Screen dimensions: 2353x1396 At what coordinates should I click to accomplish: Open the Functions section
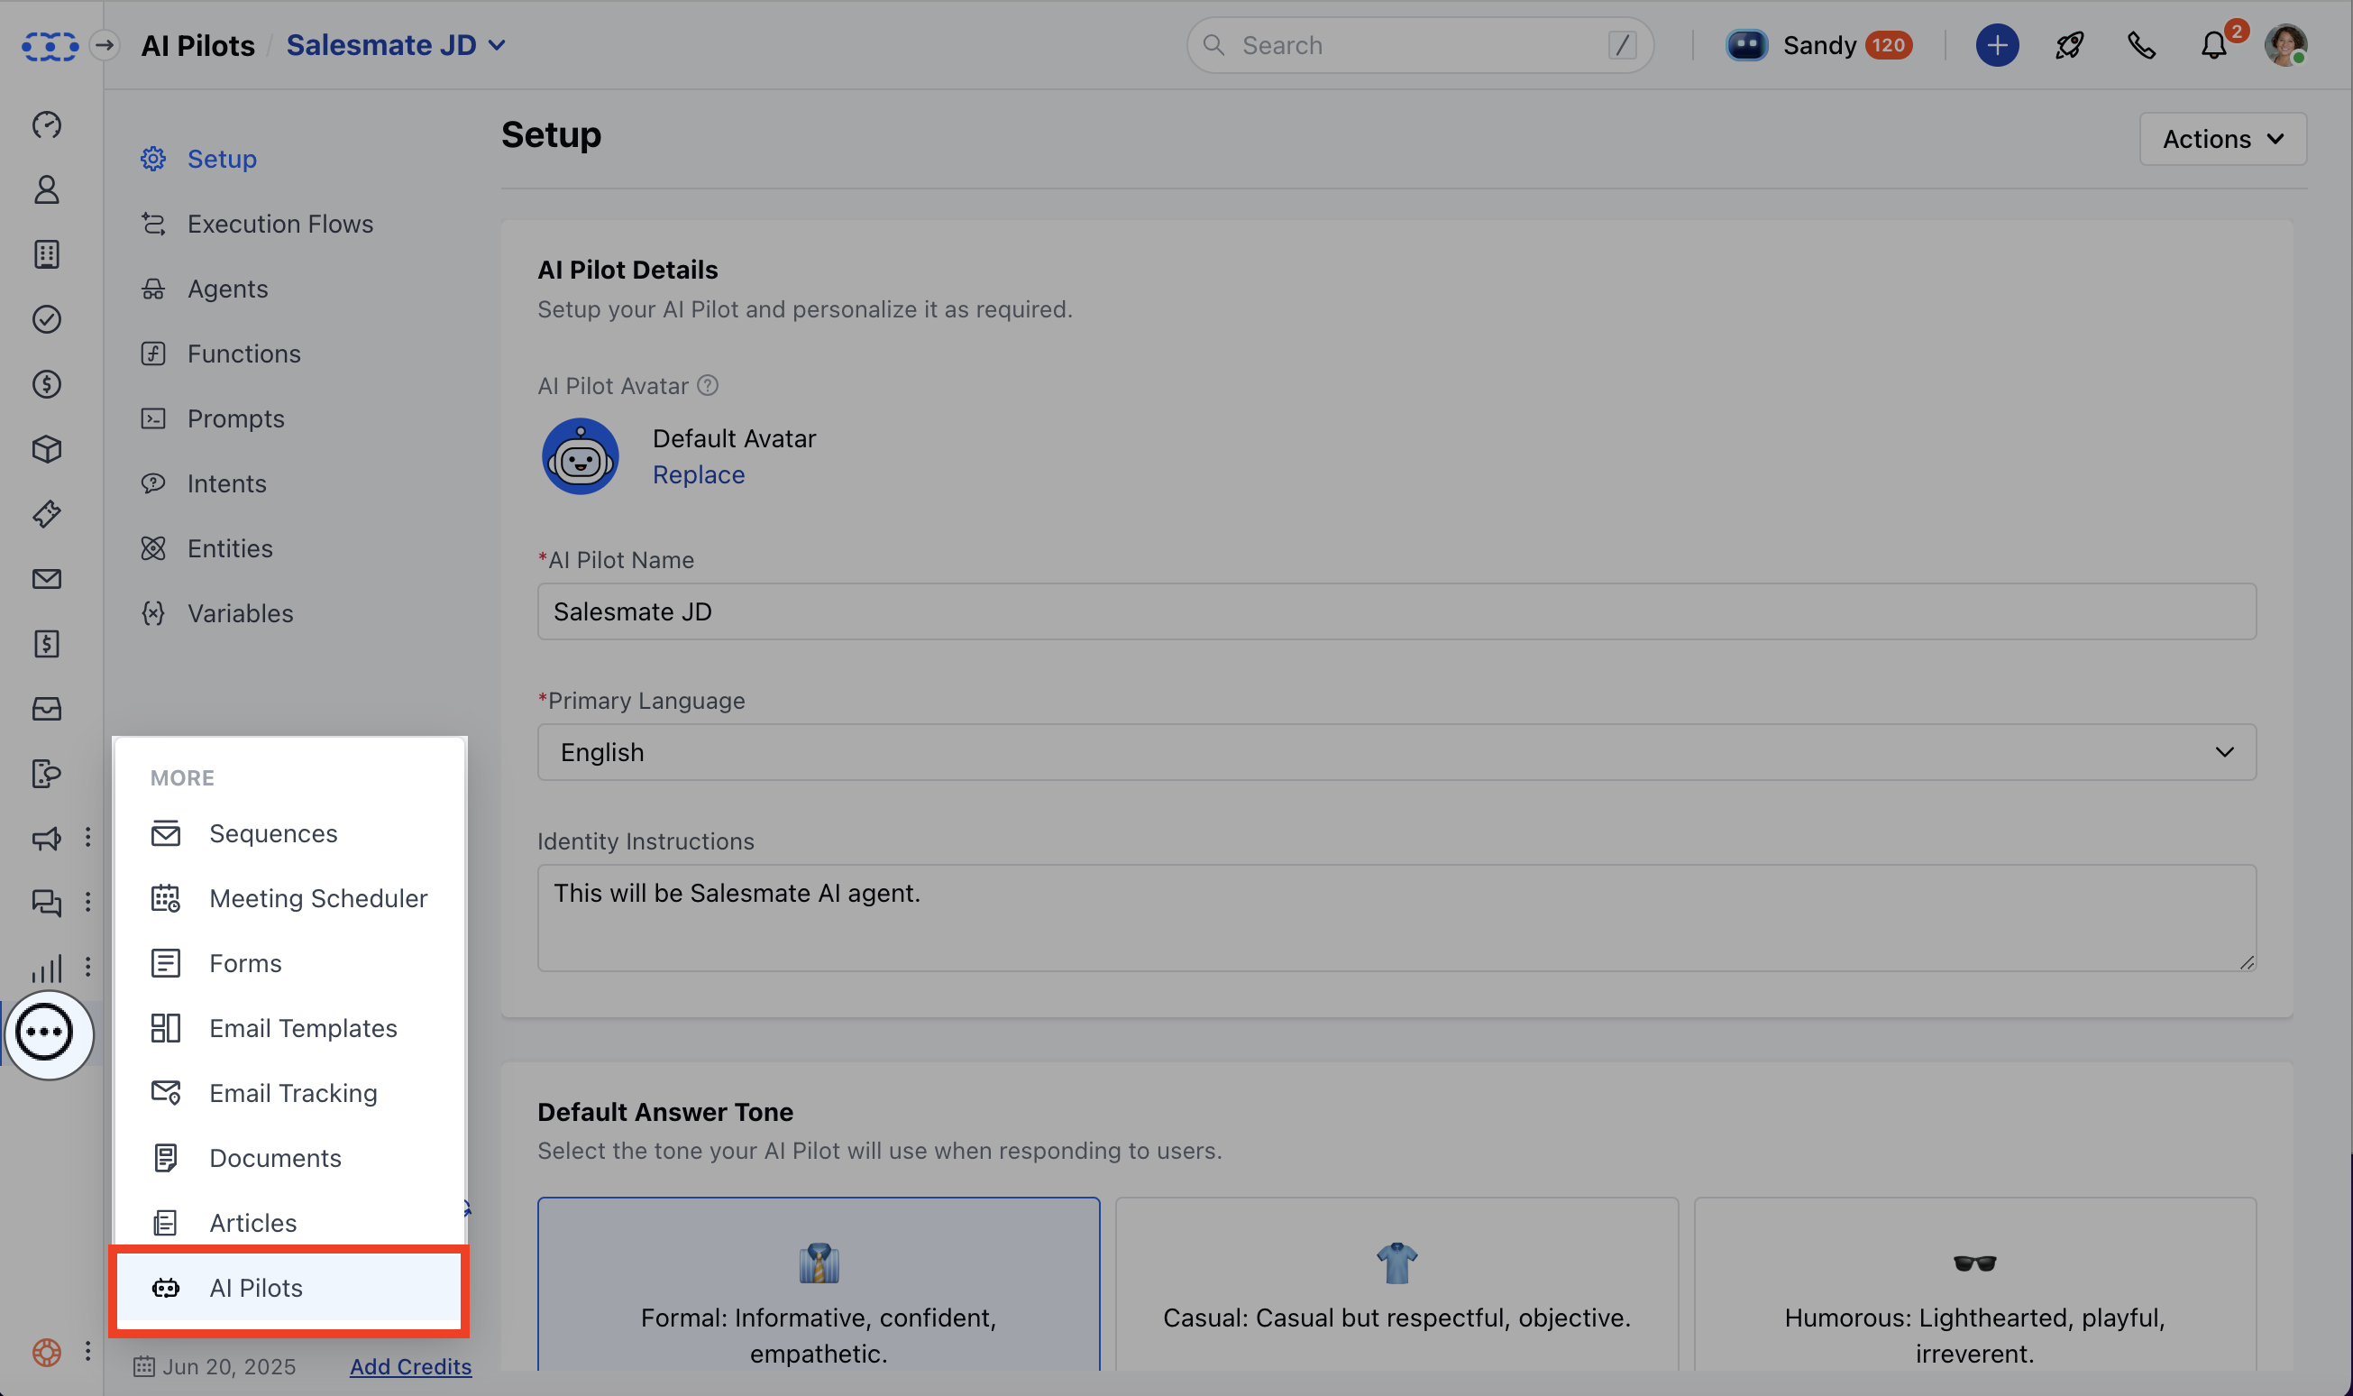coord(221,354)
